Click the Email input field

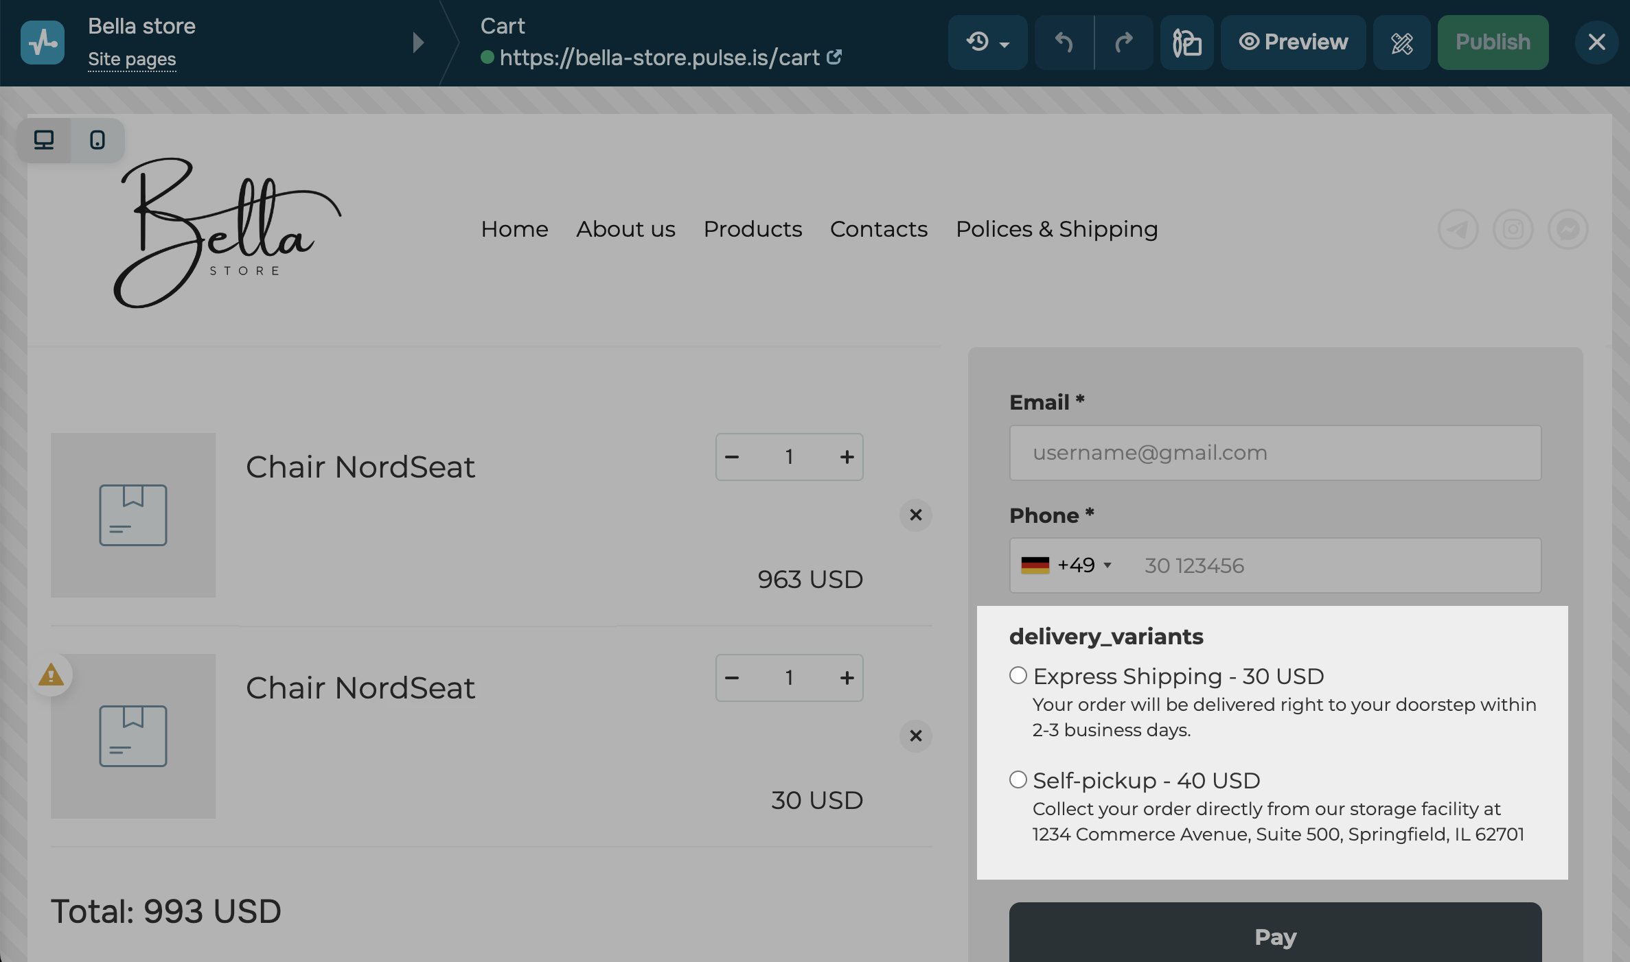(1275, 453)
